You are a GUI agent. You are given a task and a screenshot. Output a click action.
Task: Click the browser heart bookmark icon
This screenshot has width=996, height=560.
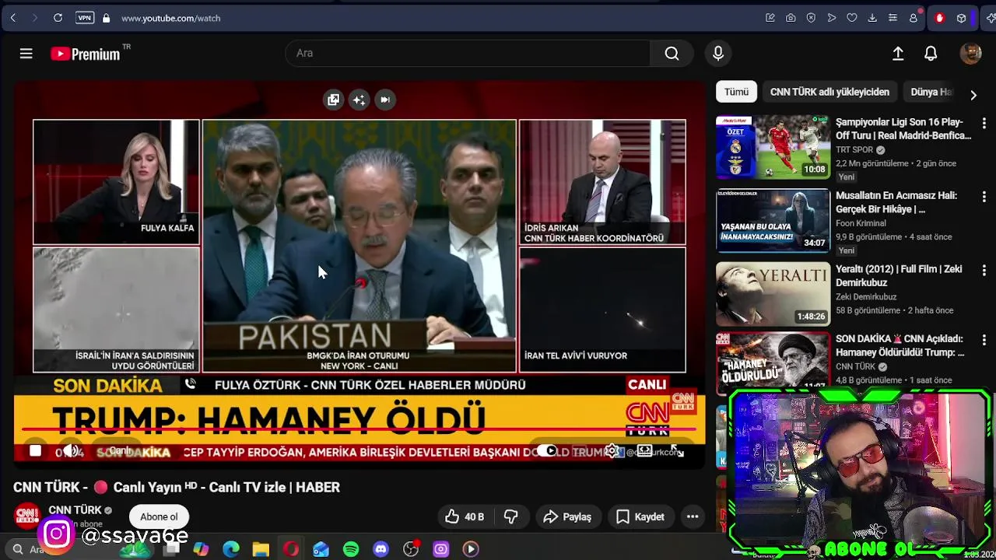[x=852, y=18]
